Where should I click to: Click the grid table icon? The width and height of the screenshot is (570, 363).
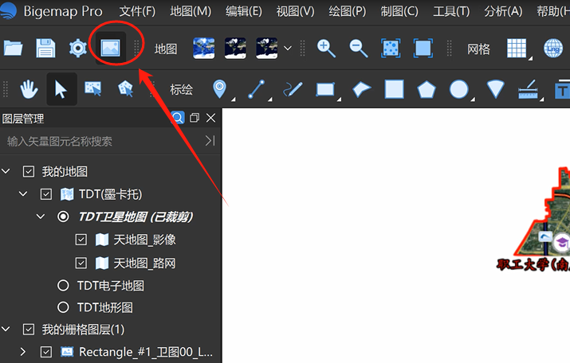point(517,48)
